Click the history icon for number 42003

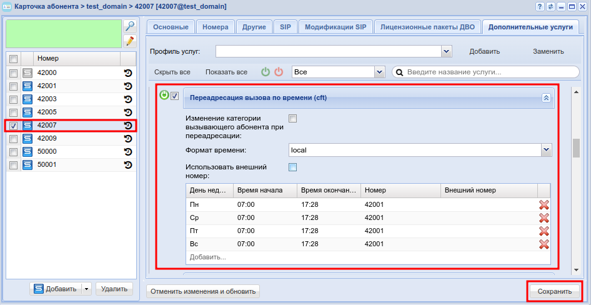click(128, 99)
